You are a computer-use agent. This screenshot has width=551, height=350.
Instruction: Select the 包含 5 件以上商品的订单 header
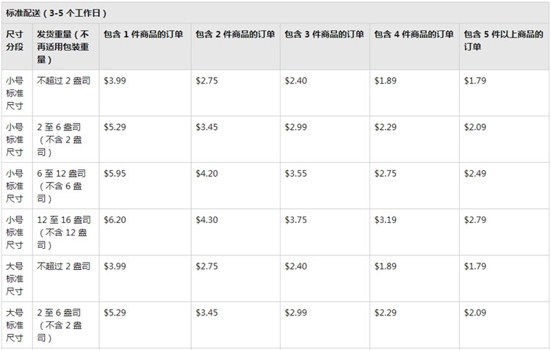pyautogui.click(x=504, y=41)
